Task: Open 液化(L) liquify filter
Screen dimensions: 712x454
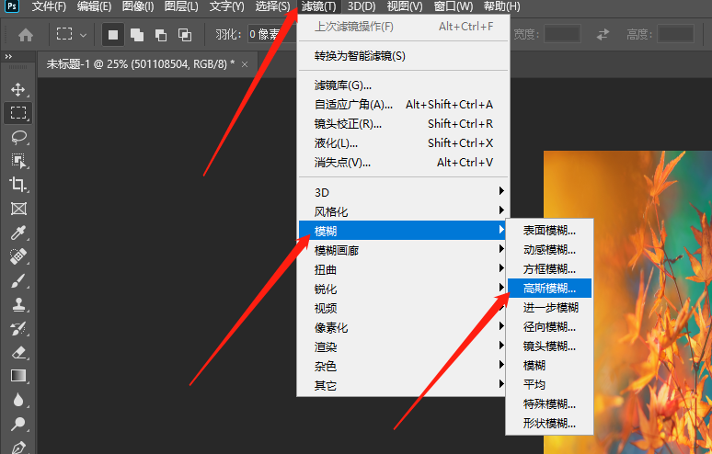Action: [x=403, y=142]
